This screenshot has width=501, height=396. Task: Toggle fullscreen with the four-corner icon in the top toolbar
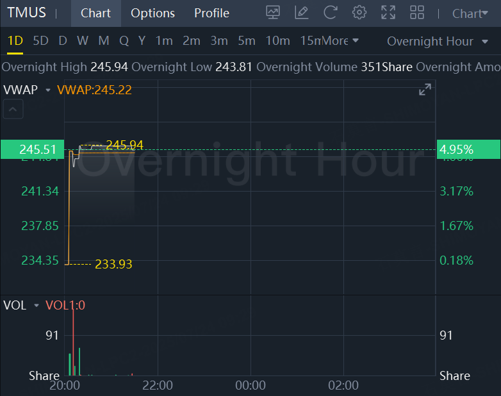point(388,13)
